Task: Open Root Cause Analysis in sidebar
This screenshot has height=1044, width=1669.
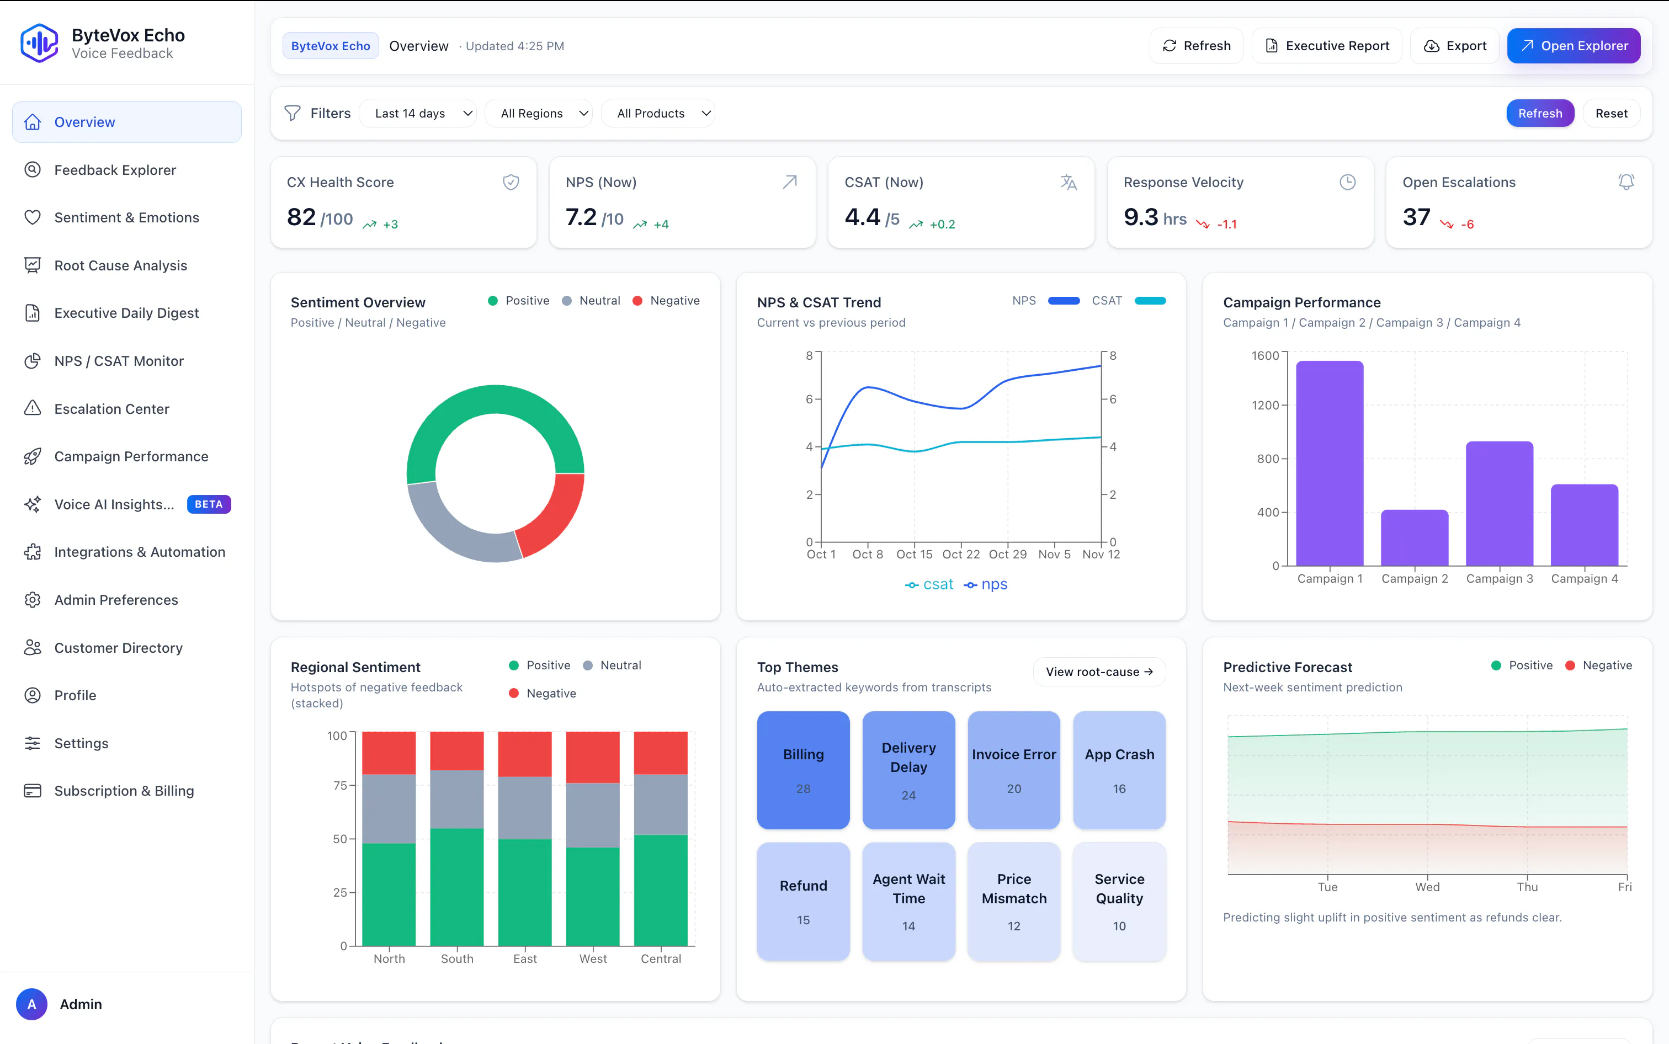Action: pyautogui.click(x=127, y=265)
